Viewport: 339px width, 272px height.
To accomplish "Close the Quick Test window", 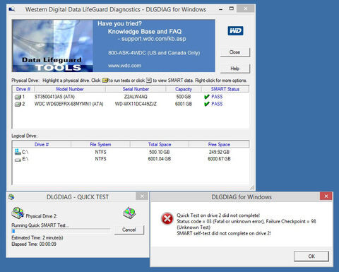I will [142, 196].
